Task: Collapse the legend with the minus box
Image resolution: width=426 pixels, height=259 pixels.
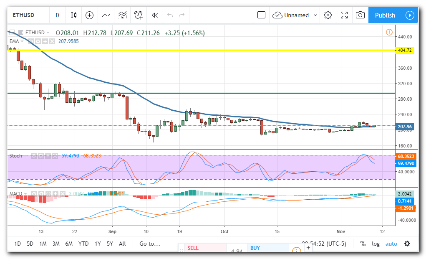Action: tap(12, 32)
